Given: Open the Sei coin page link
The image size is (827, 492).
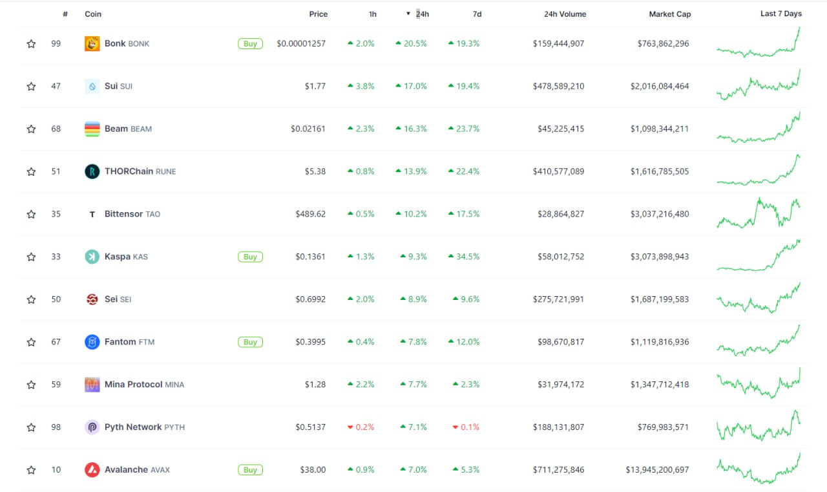Looking at the screenshot, I should tap(111, 299).
